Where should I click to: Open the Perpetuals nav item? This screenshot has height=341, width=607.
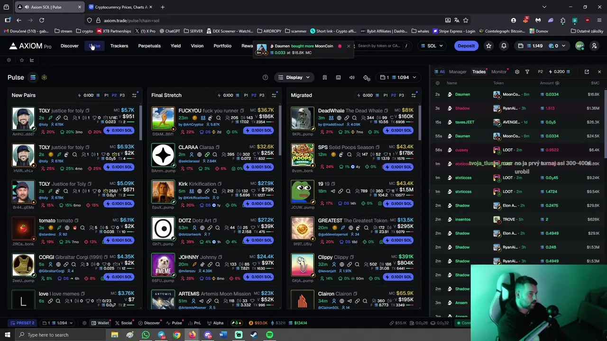(149, 46)
